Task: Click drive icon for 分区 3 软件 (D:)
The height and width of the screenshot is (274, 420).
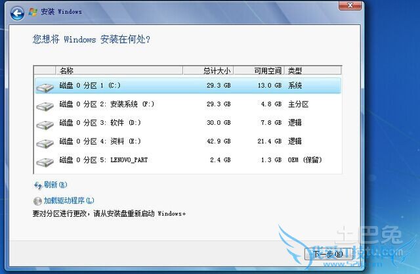Action: (45, 124)
